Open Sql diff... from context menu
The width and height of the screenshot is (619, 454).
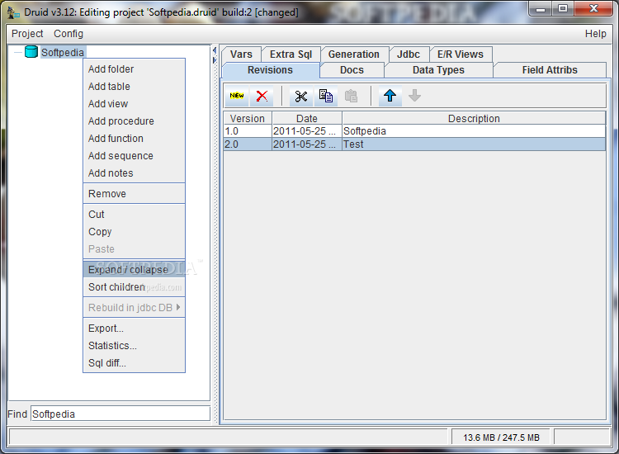(x=135, y=363)
